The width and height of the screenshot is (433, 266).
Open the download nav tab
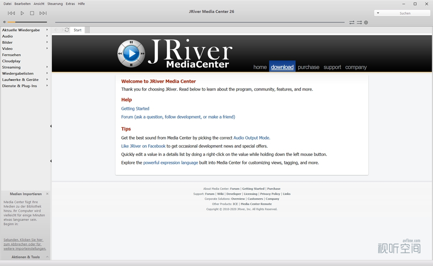point(282,67)
